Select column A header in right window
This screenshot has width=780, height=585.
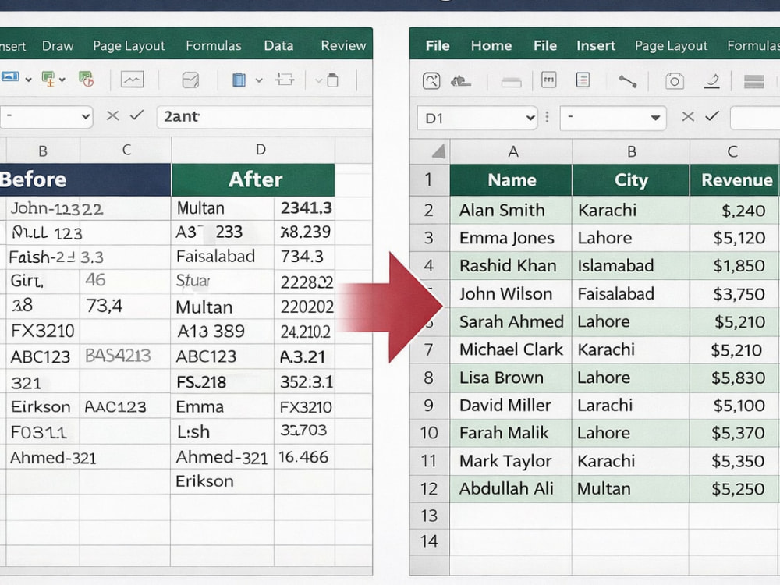pyautogui.click(x=512, y=151)
